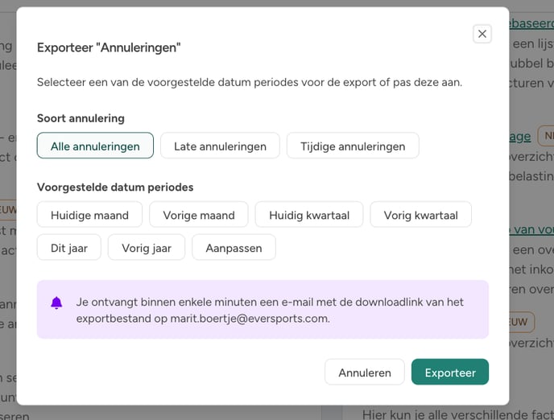This screenshot has height=420, width=554.
Task: Pick the "Vorig kwartaal" period chip
Action: point(420,215)
